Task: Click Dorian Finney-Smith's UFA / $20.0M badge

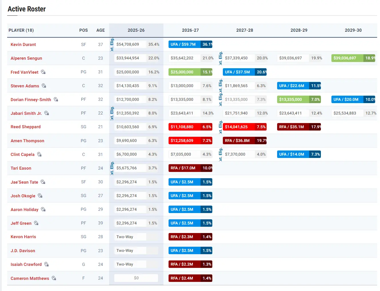Action: [353, 99]
